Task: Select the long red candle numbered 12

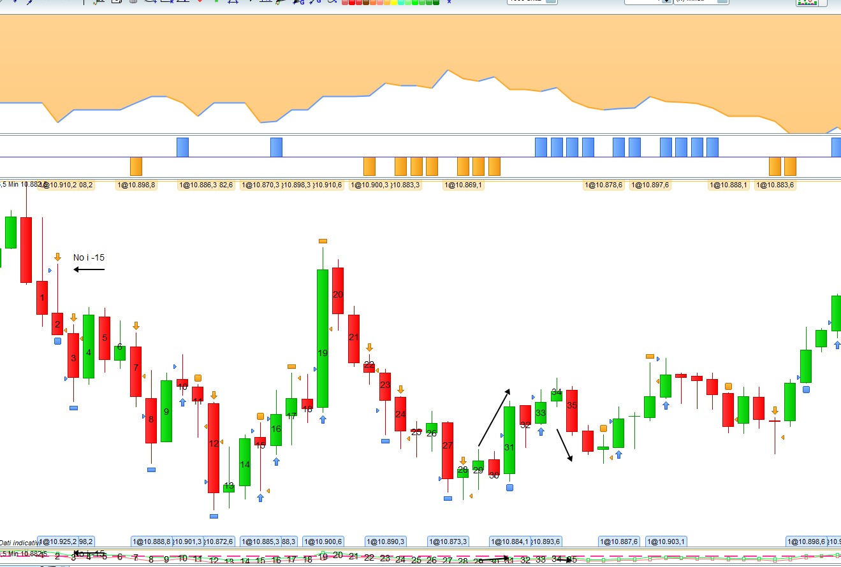Action: 214,448
